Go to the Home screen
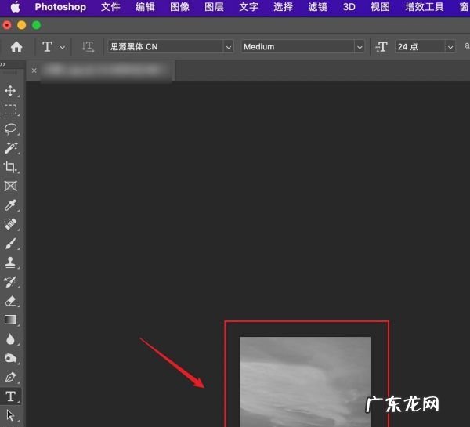This screenshot has width=470, height=427. (x=16, y=47)
